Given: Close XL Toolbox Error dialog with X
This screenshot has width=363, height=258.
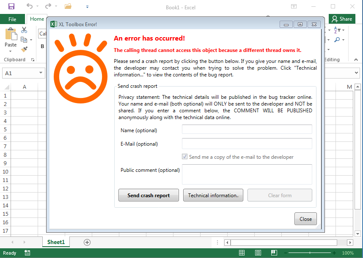Looking at the screenshot, I should coord(314,24).
